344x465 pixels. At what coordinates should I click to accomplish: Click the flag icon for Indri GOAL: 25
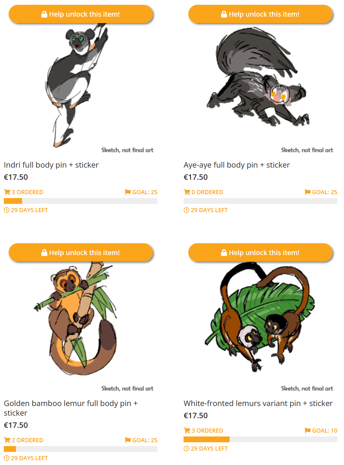(x=127, y=192)
